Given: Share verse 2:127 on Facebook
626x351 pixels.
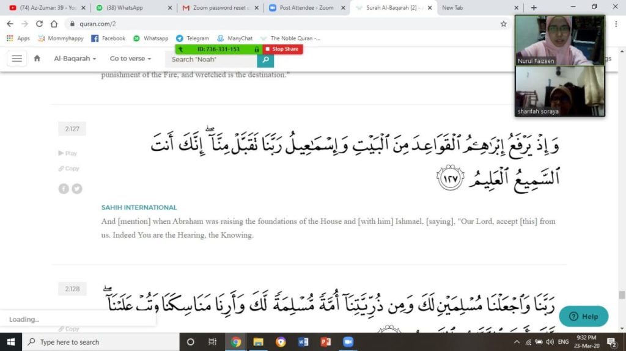Looking at the screenshot, I should tap(64, 189).
